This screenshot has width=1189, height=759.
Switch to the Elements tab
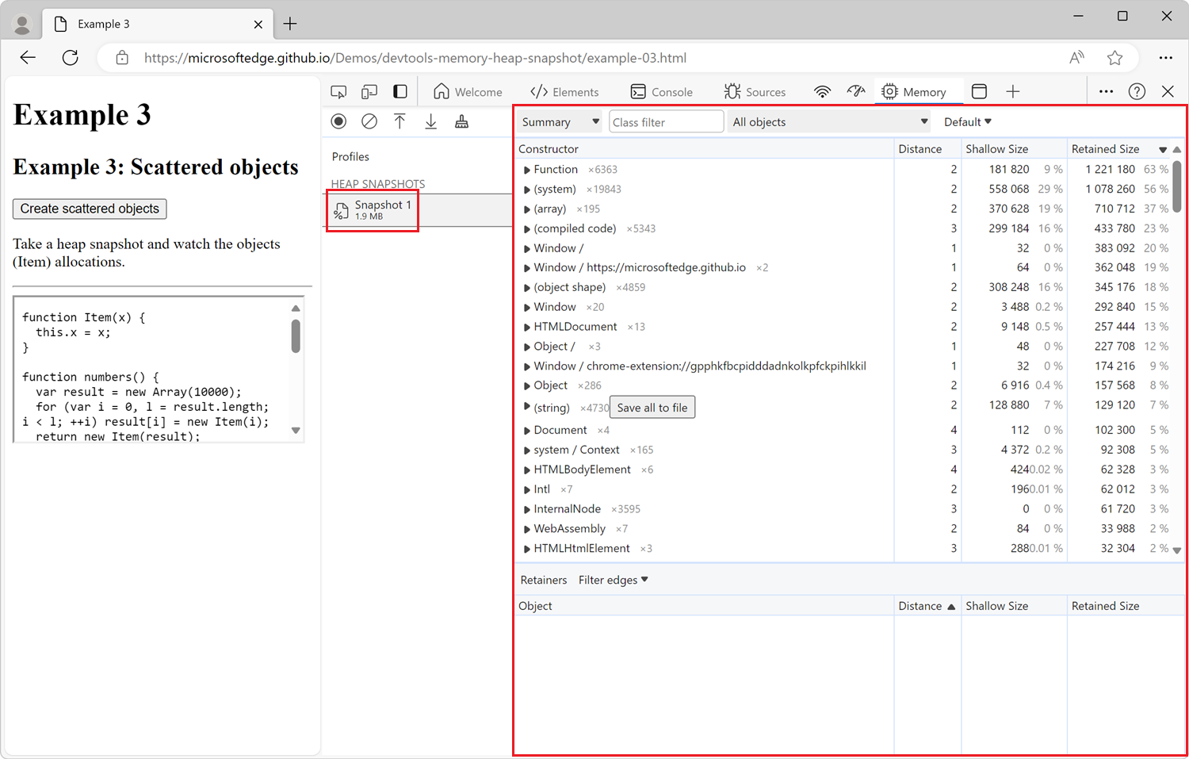564,92
